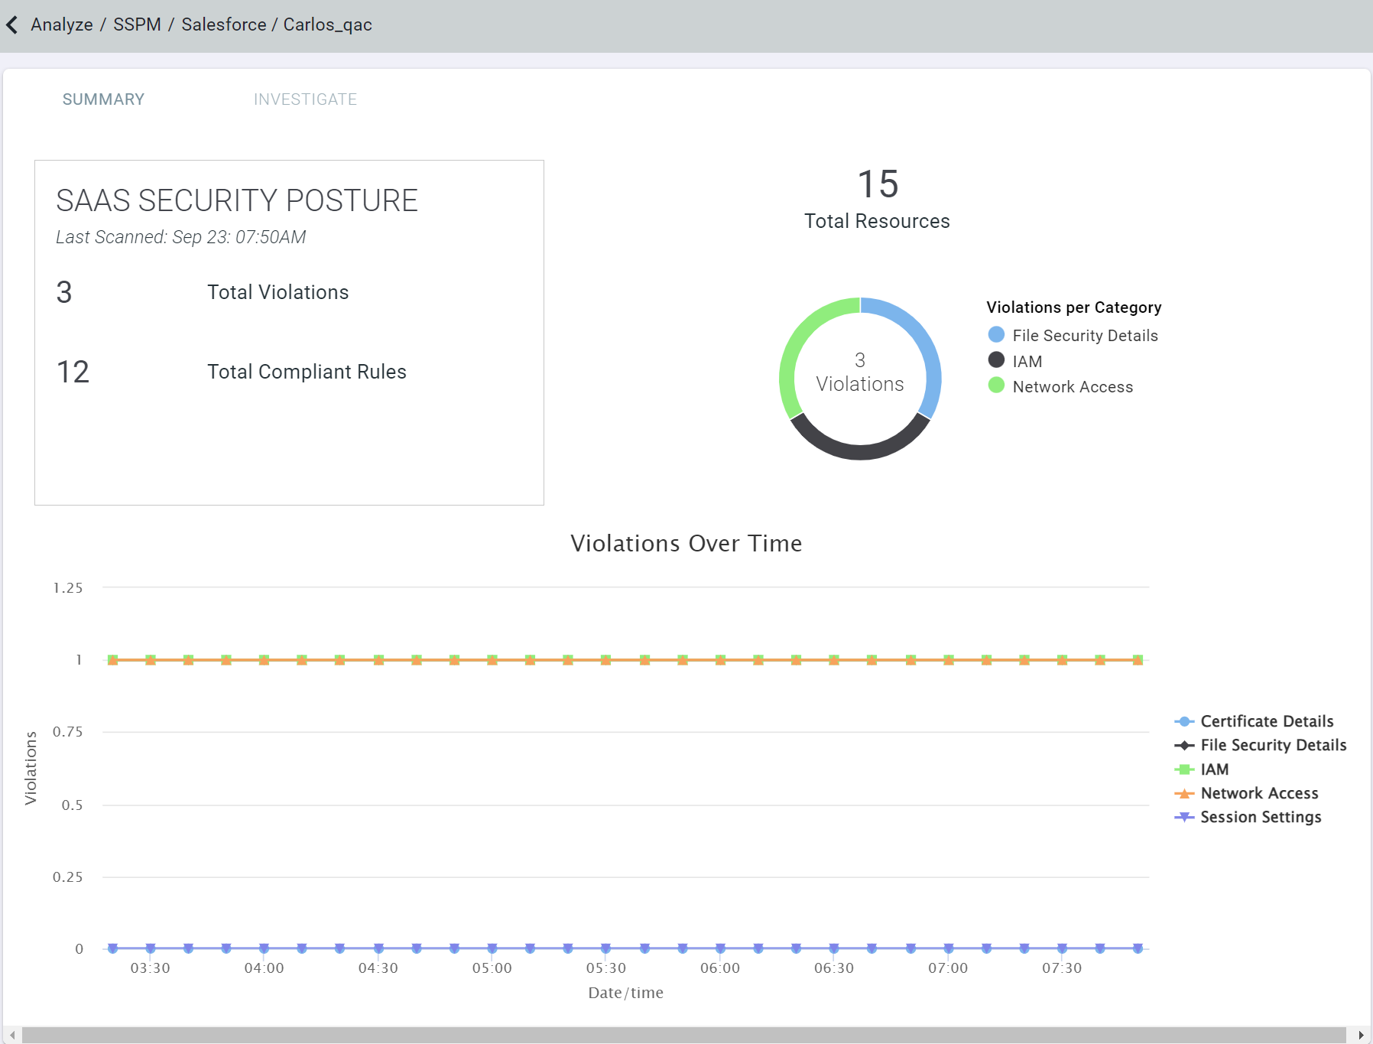Click the data point at 05:00 on zero line
1373x1044 pixels.
point(492,948)
